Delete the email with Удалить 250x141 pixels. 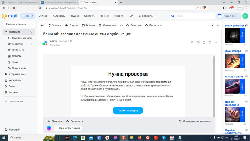pos(55,25)
